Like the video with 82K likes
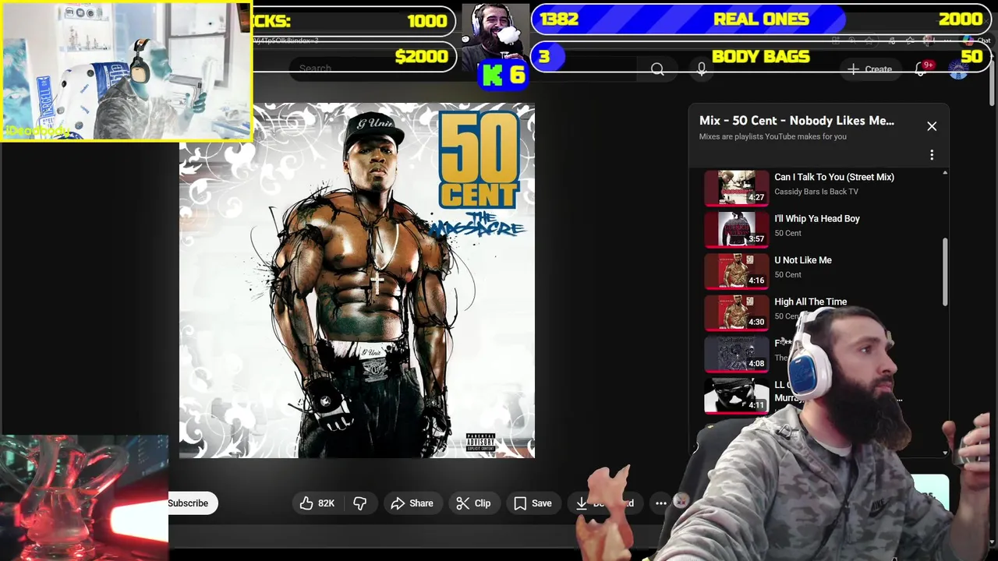 (317, 503)
